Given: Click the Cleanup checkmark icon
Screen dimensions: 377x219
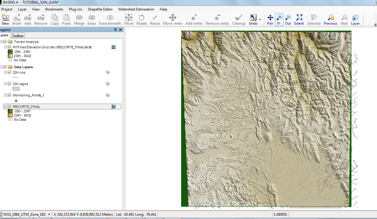Looking at the screenshot, I should [239, 17].
